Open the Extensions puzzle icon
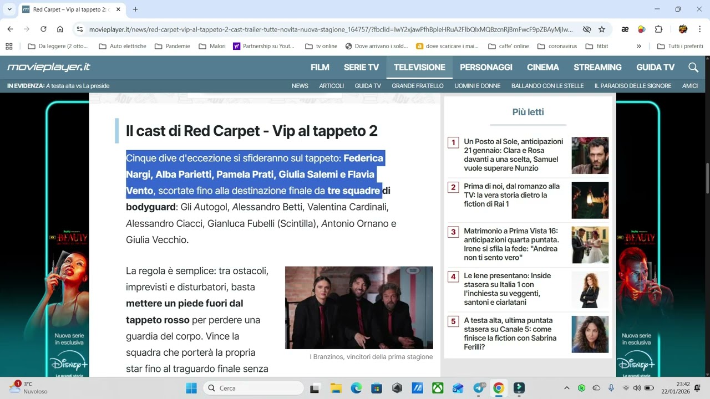 click(658, 29)
